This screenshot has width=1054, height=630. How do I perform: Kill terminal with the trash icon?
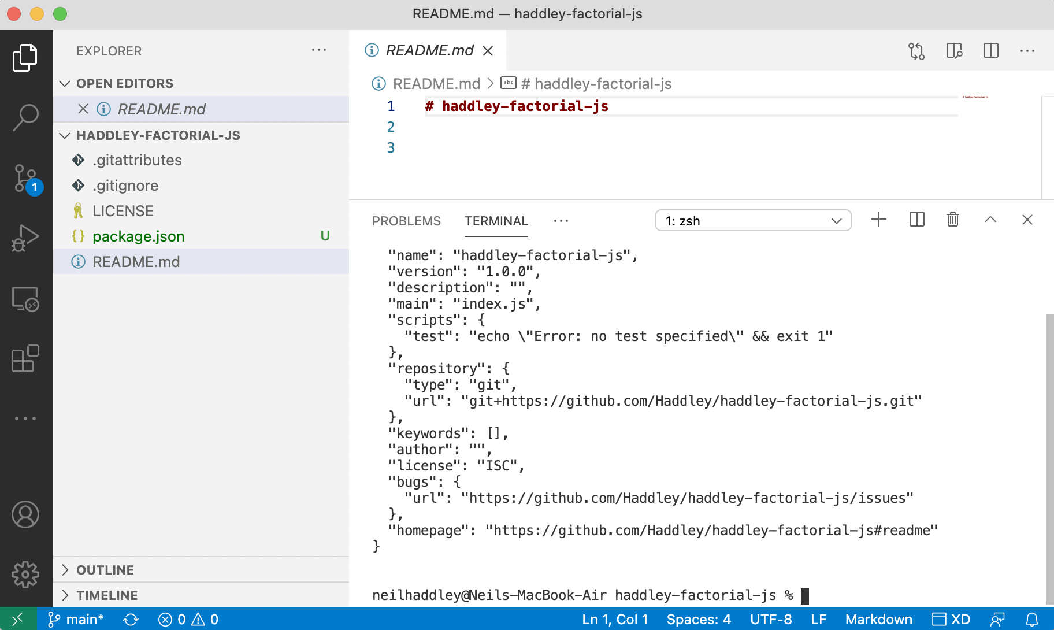click(953, 220)
